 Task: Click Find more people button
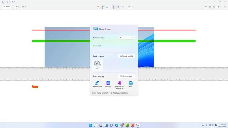pyautogui.click(x=126, y=56)
